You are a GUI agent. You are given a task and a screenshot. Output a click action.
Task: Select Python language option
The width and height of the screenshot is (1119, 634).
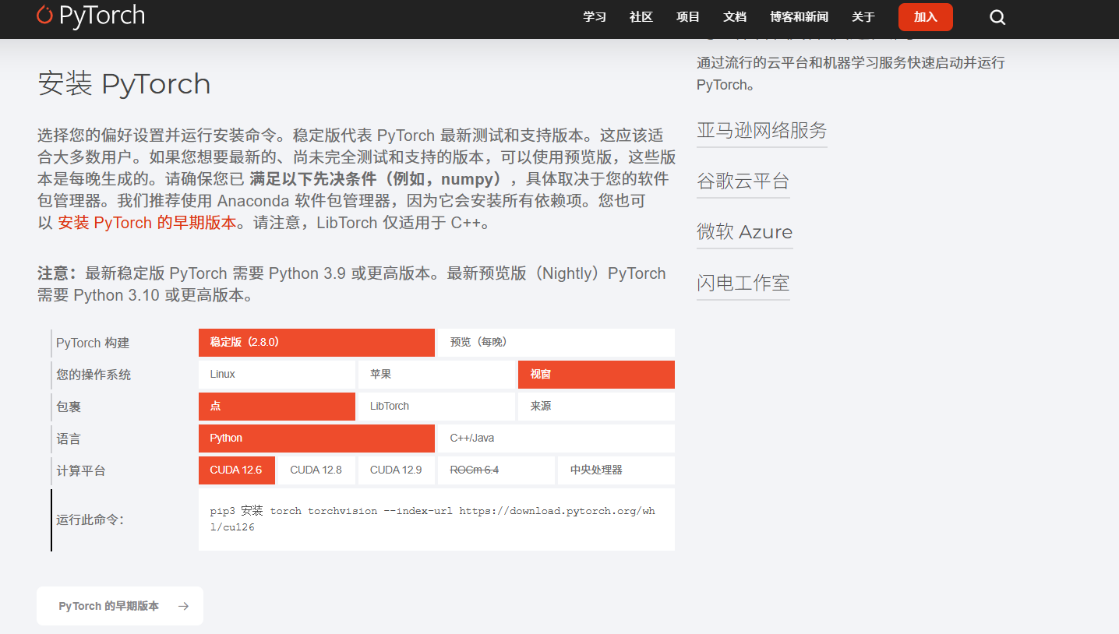(x=316, y=439)
